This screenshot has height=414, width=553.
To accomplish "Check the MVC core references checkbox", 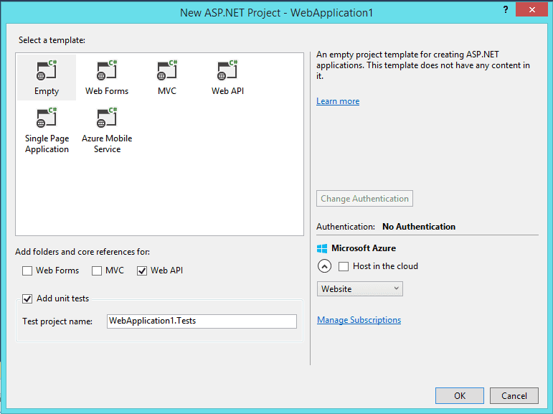I will click(97, 270).
